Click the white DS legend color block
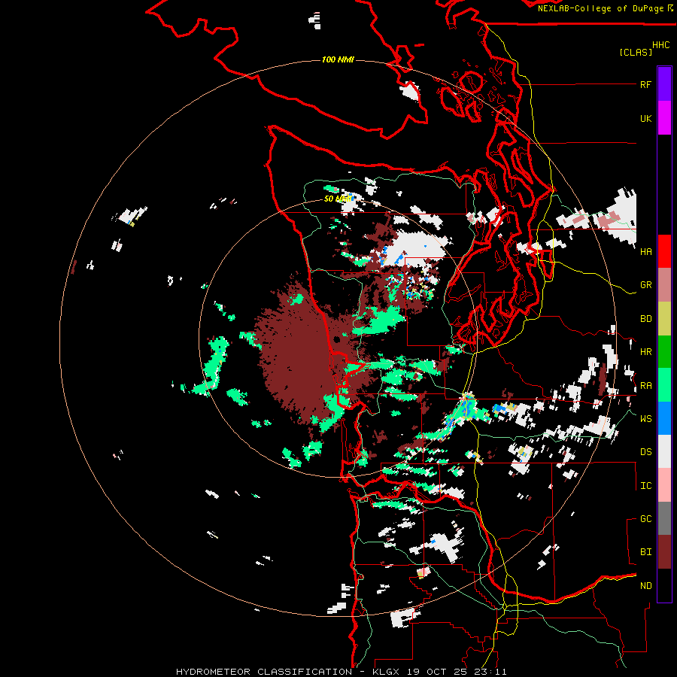This screenshot has height=677, width=677. click(x=664, y=451)
